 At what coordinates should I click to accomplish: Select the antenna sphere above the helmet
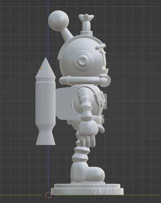[x=58, y=21]
